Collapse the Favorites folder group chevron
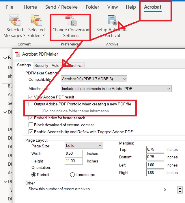The image size is (185, 203). tap(5, 58)
